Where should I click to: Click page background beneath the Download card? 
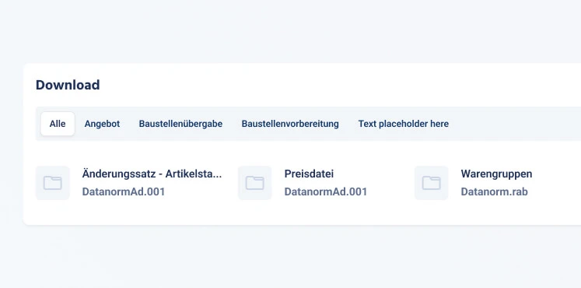pyautogui.click(x=291, y=258)
